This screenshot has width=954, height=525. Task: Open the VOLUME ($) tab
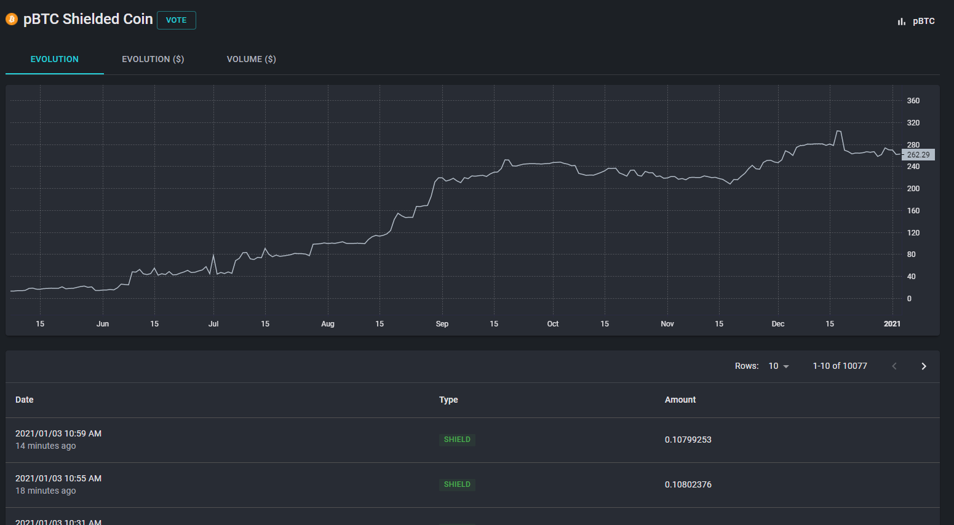point(252,60)
